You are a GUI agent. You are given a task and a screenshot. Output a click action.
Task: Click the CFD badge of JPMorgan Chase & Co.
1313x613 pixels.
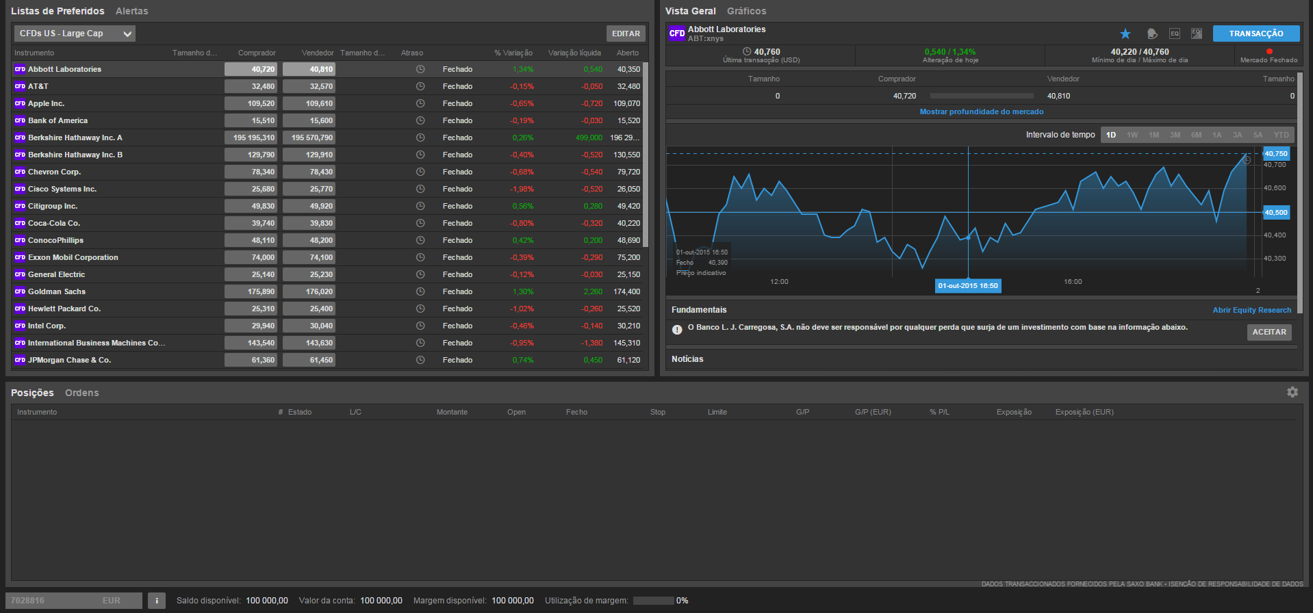pyautogui.click(x=20, y=360)
